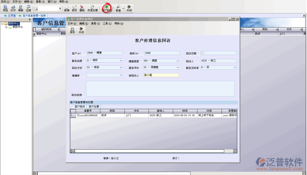This screenshot has width=307, height=175.
Task: Click the 删除 (Delete) red X icon
Action: 82,8
